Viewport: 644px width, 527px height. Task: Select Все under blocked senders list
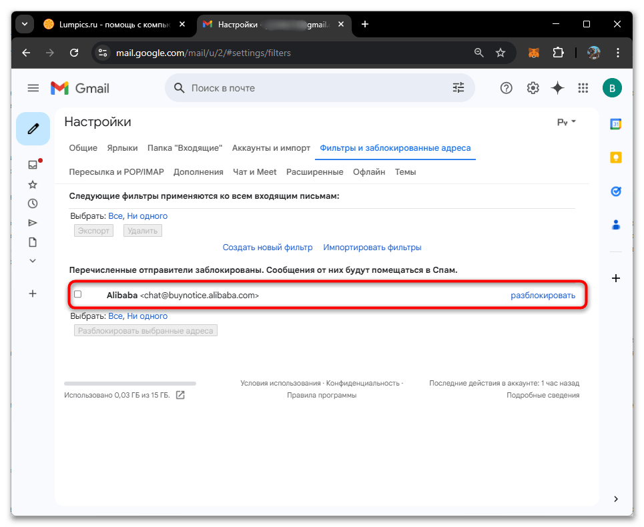[115, 316]
